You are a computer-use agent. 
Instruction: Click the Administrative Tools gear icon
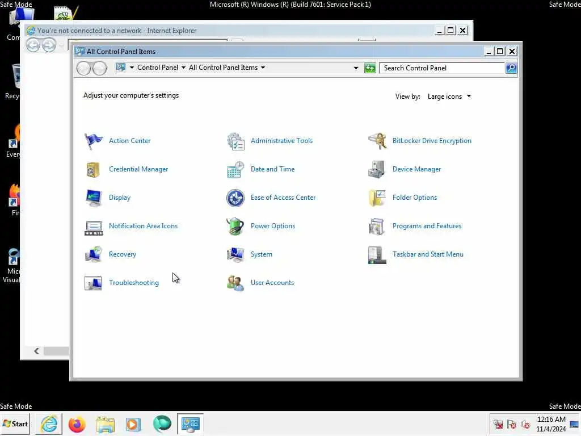[235, 141]
